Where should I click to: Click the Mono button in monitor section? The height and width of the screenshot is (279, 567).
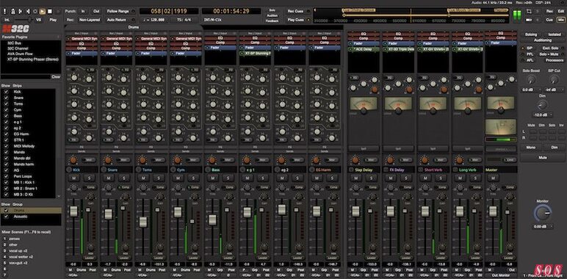pyautogui.click(x=531, y=148)
